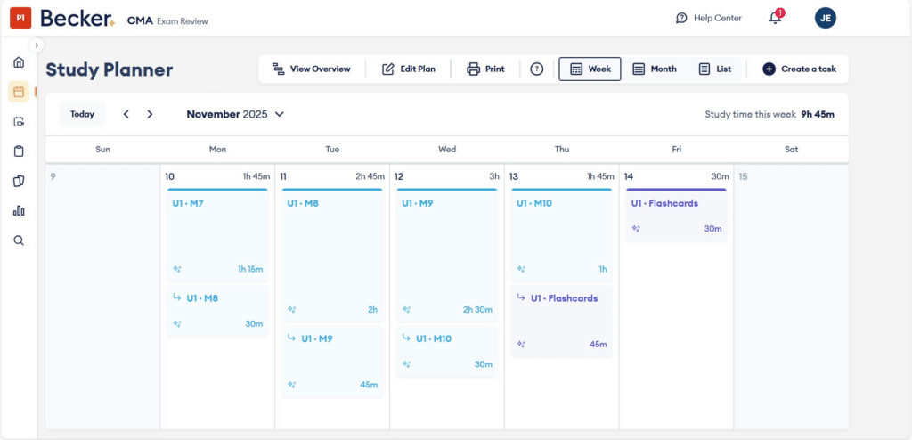Click date 12 on Wednesday
Screen dimensions: 912x440
(400, 176)
